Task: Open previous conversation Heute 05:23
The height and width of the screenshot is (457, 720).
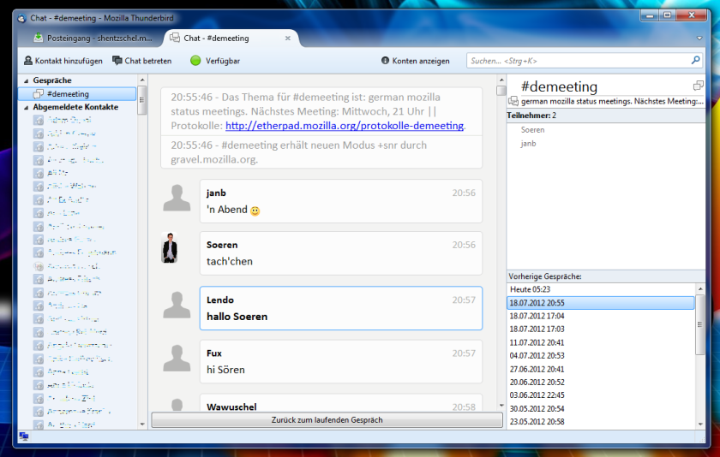Action: [x=601, y=289]
